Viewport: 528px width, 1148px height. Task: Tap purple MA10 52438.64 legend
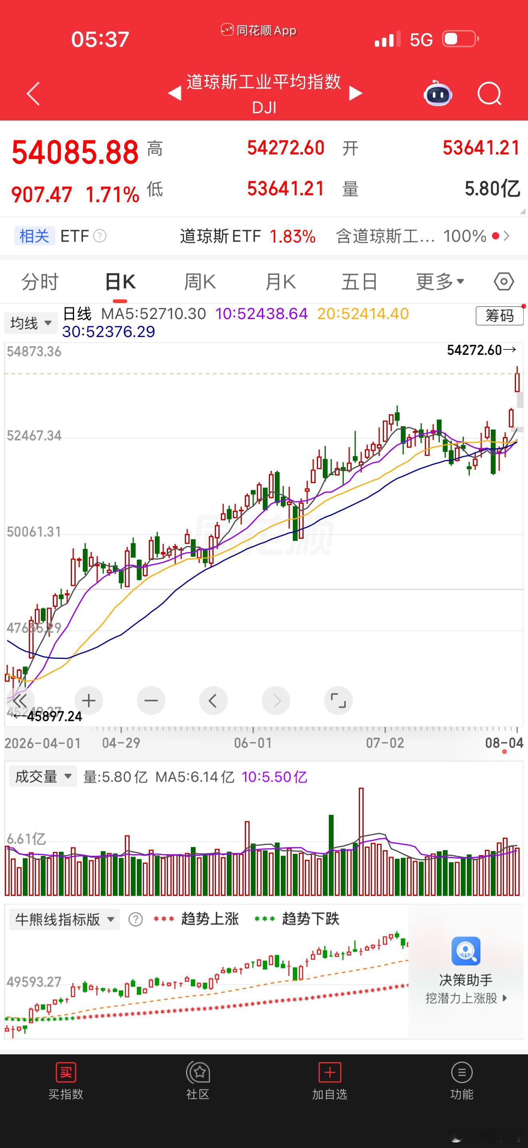tap(261, 314)
